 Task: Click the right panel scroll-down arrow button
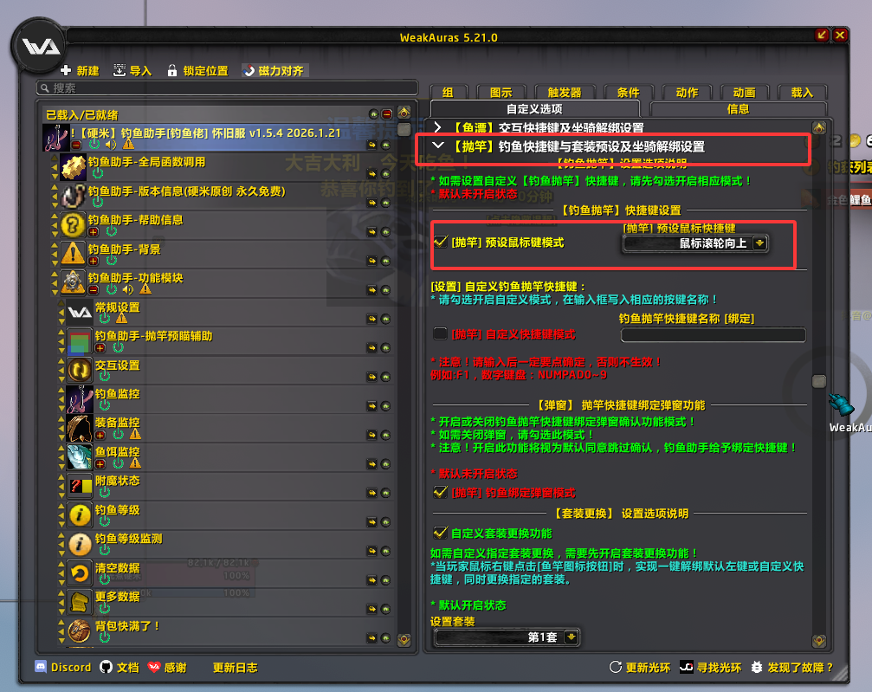(819, 641)
